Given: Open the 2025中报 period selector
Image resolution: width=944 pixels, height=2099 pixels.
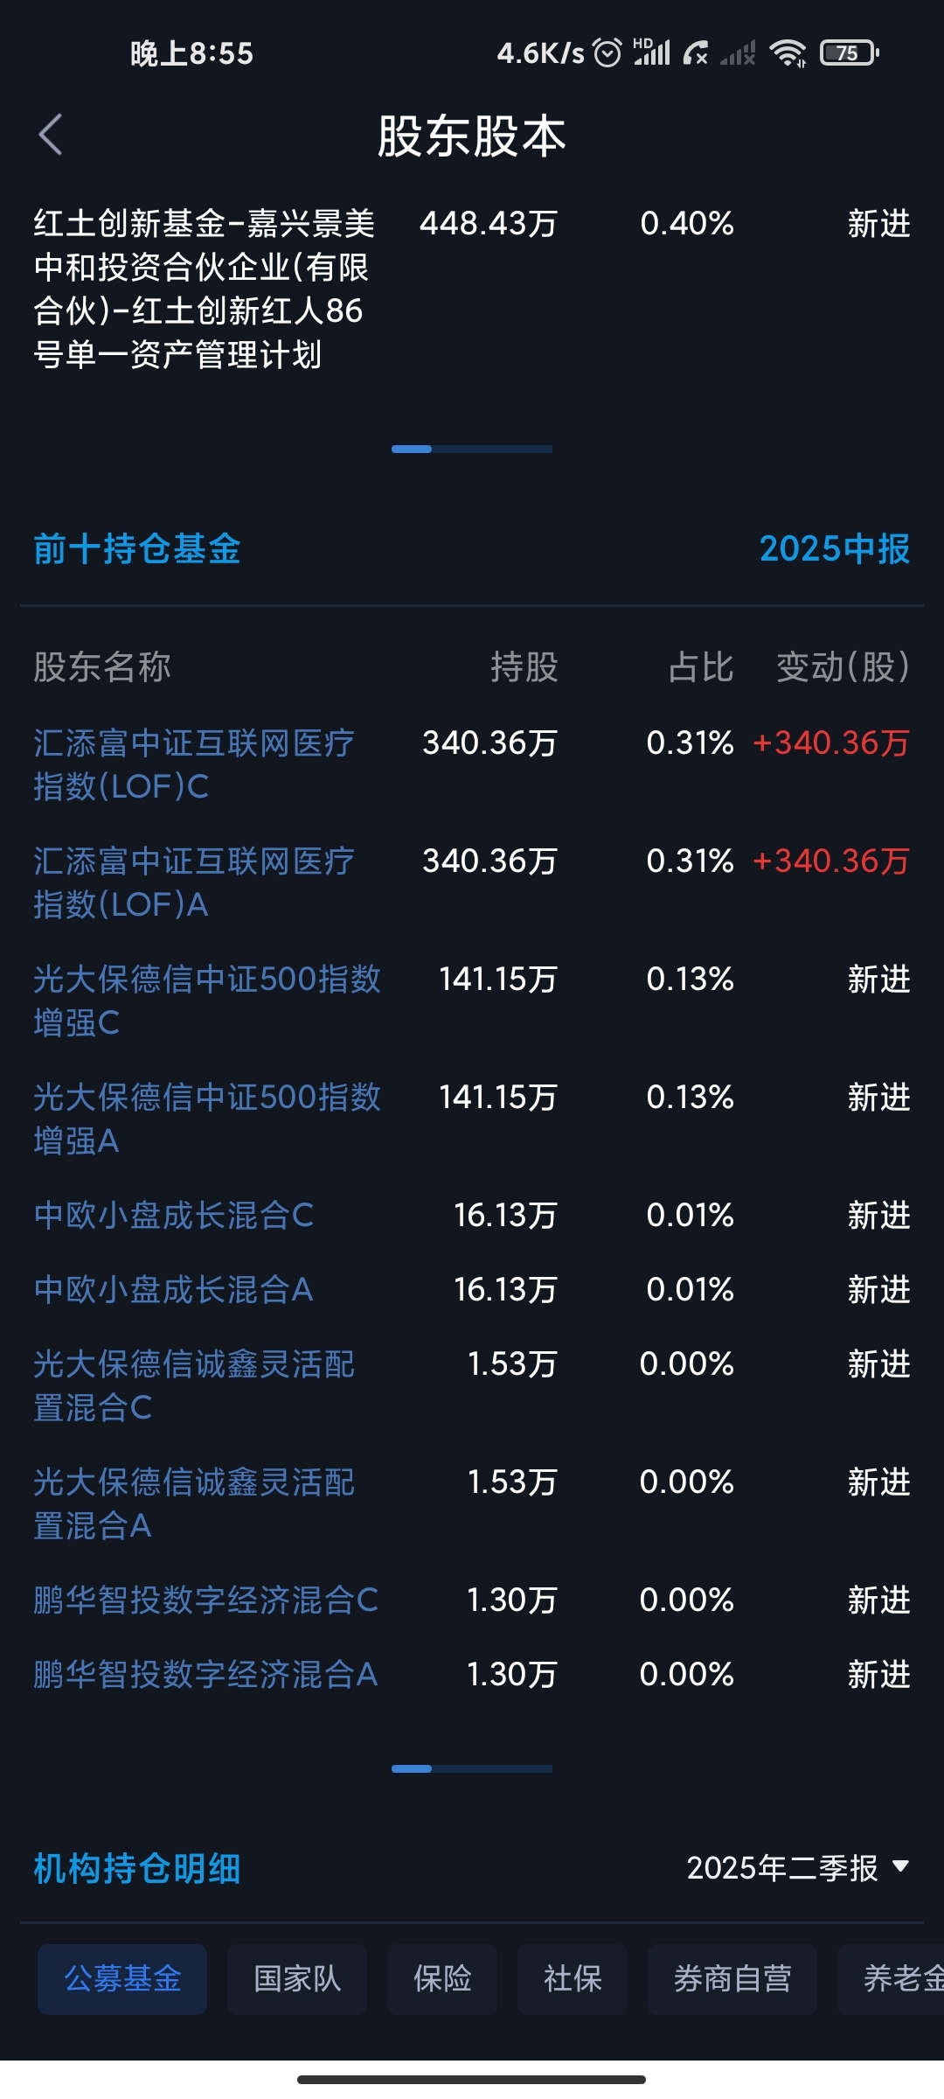Looking at the screenshot, I should coord(834,549).
